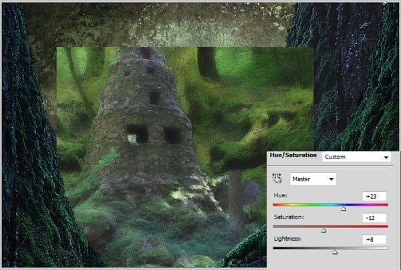Click the Saturation slider handle
The height and width of the screenshot is (270, 401).
pyautogui.click(x=323, y=231)
